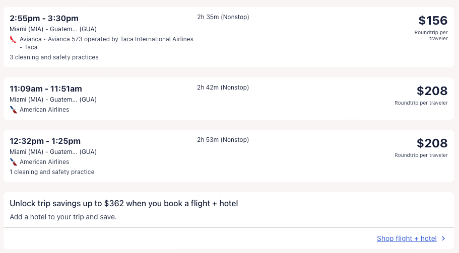Select $208 price for 11:09am flight
This screenshot has height=253, width=459.
(x=432, y=91)
